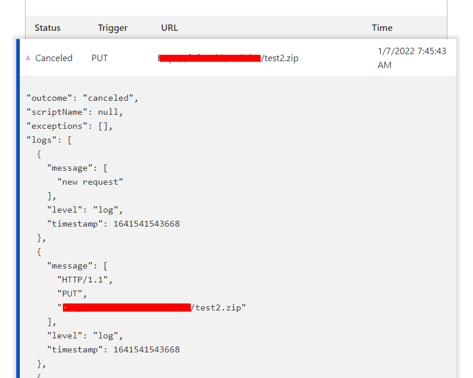Screen dimensions: 473x378
Task: Select the "new request" message text
Action: (x=91, y=181)
